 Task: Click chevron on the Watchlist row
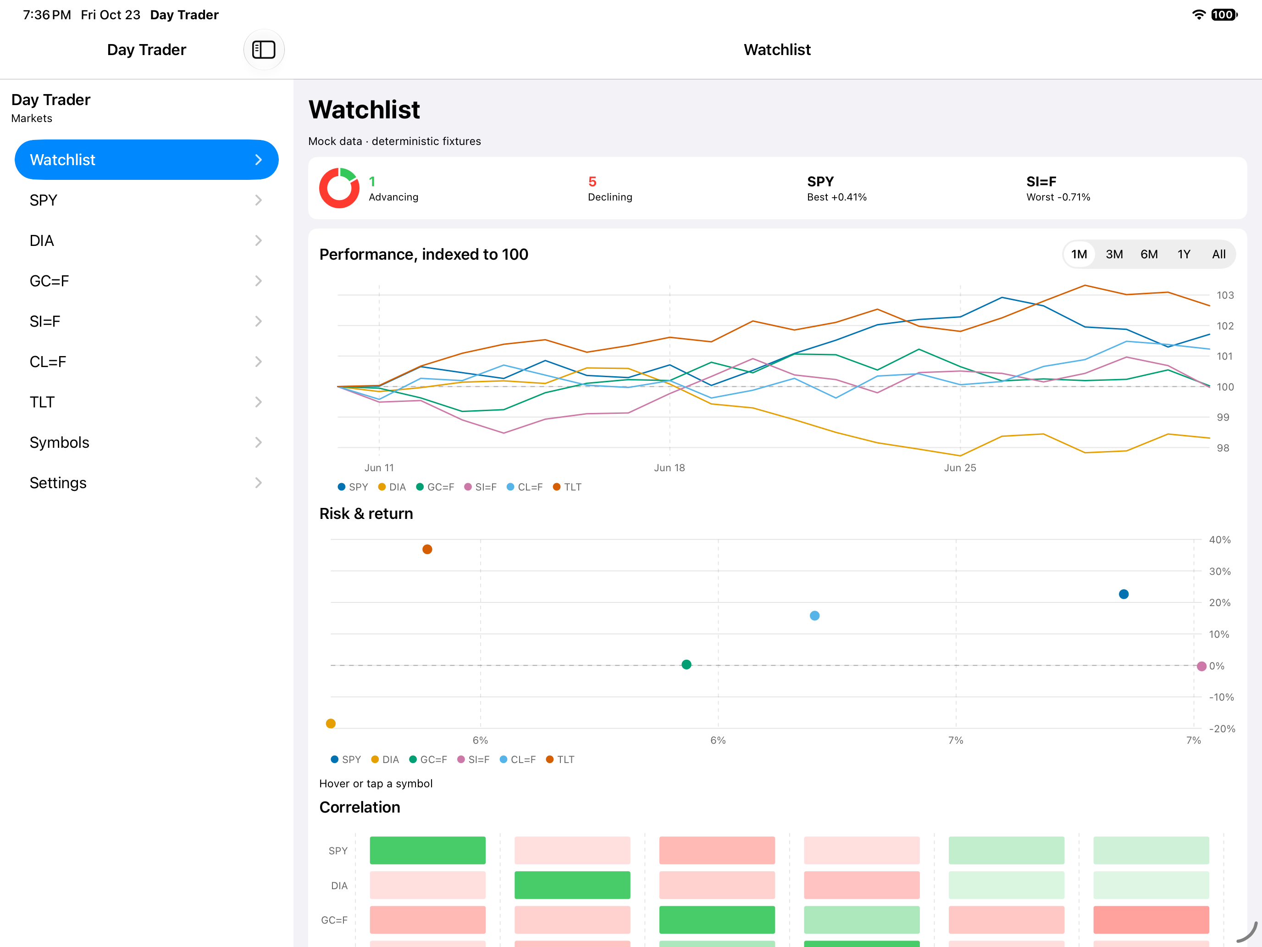pos(259,160)
